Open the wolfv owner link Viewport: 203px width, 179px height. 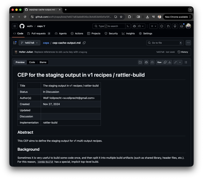click(x=30, y=26)
